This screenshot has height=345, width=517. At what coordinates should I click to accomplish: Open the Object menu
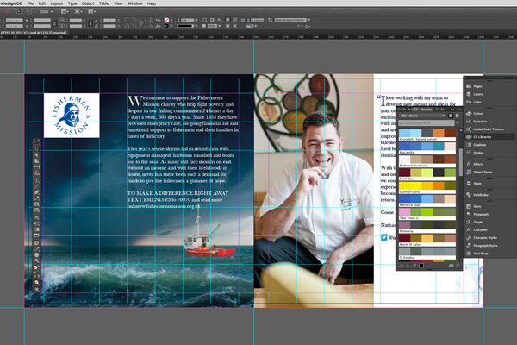[88, 3]
